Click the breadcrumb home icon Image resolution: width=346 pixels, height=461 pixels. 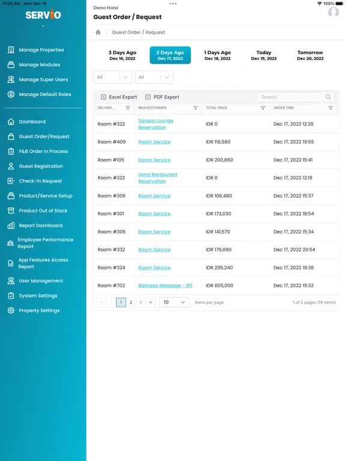point(98,32)
